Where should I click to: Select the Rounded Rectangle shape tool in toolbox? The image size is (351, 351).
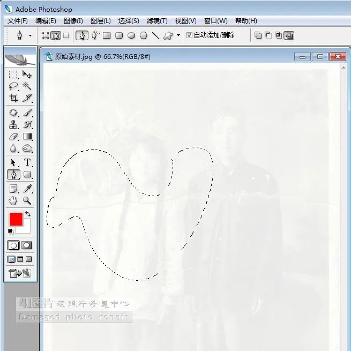[x=27, y=174]
